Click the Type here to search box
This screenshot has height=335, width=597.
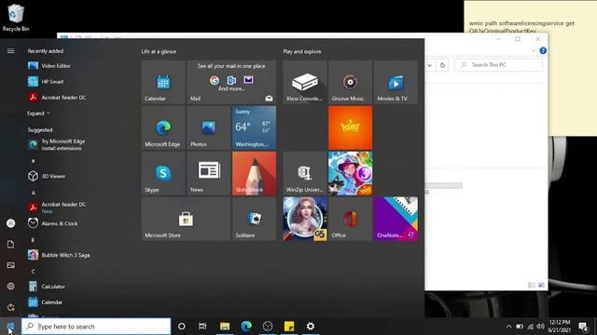96,327
